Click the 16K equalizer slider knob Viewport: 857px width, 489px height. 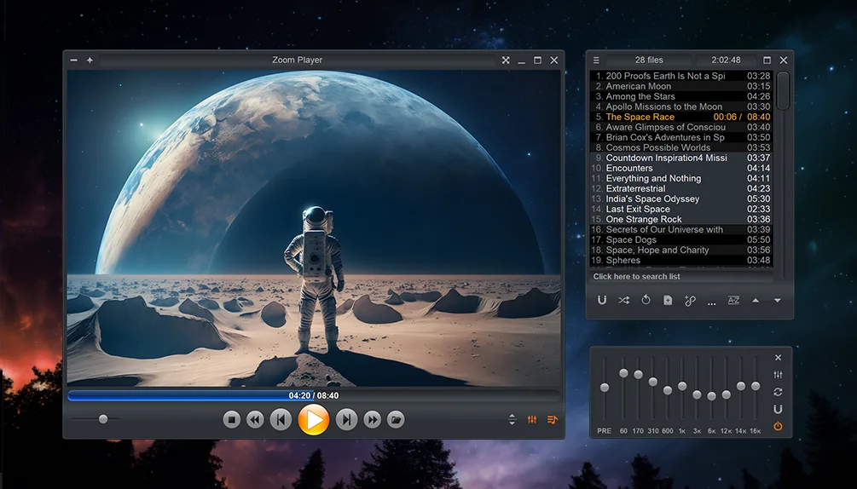tap(756, 386)
